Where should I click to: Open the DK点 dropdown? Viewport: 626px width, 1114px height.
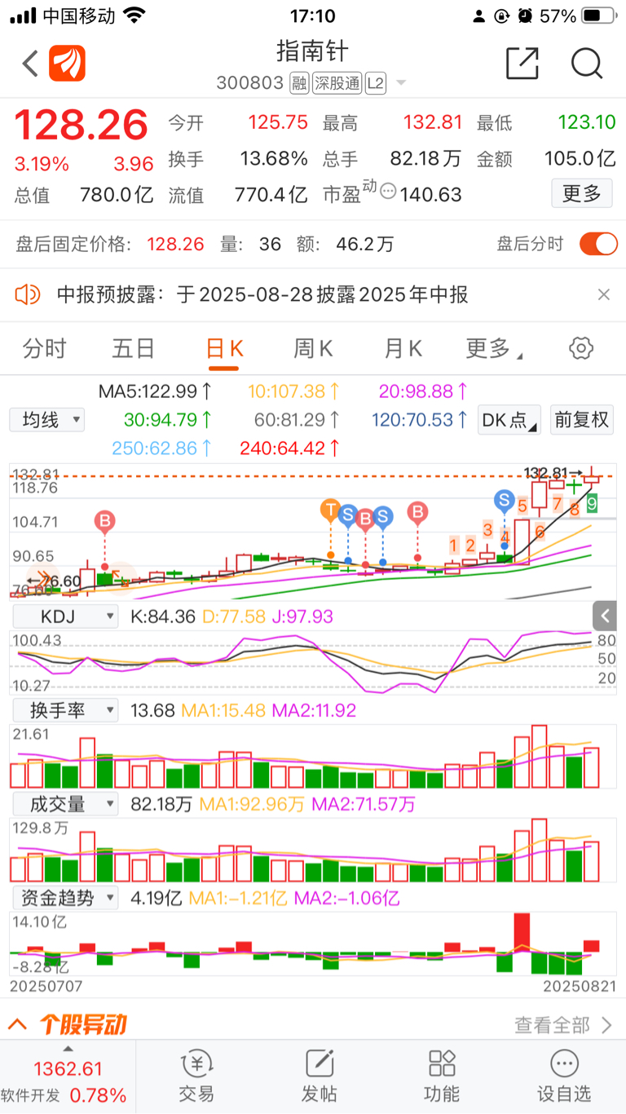[x=509, y=420]
